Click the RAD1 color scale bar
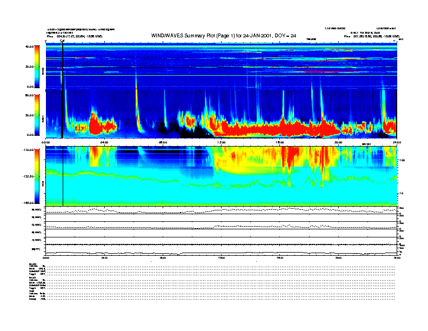The height and width of the screenshot is (331, 428). coord(37,115)
